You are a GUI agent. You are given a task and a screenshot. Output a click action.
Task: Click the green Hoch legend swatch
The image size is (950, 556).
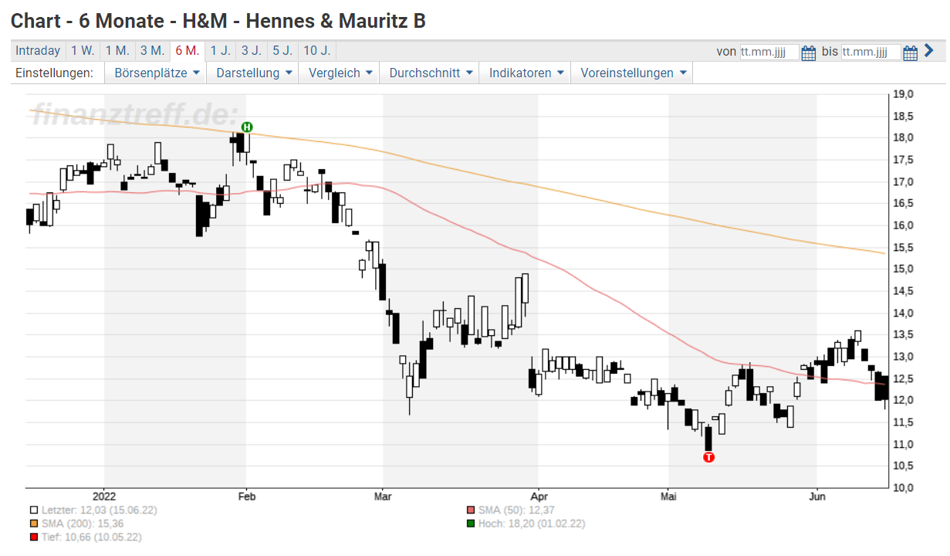(471, 524)
